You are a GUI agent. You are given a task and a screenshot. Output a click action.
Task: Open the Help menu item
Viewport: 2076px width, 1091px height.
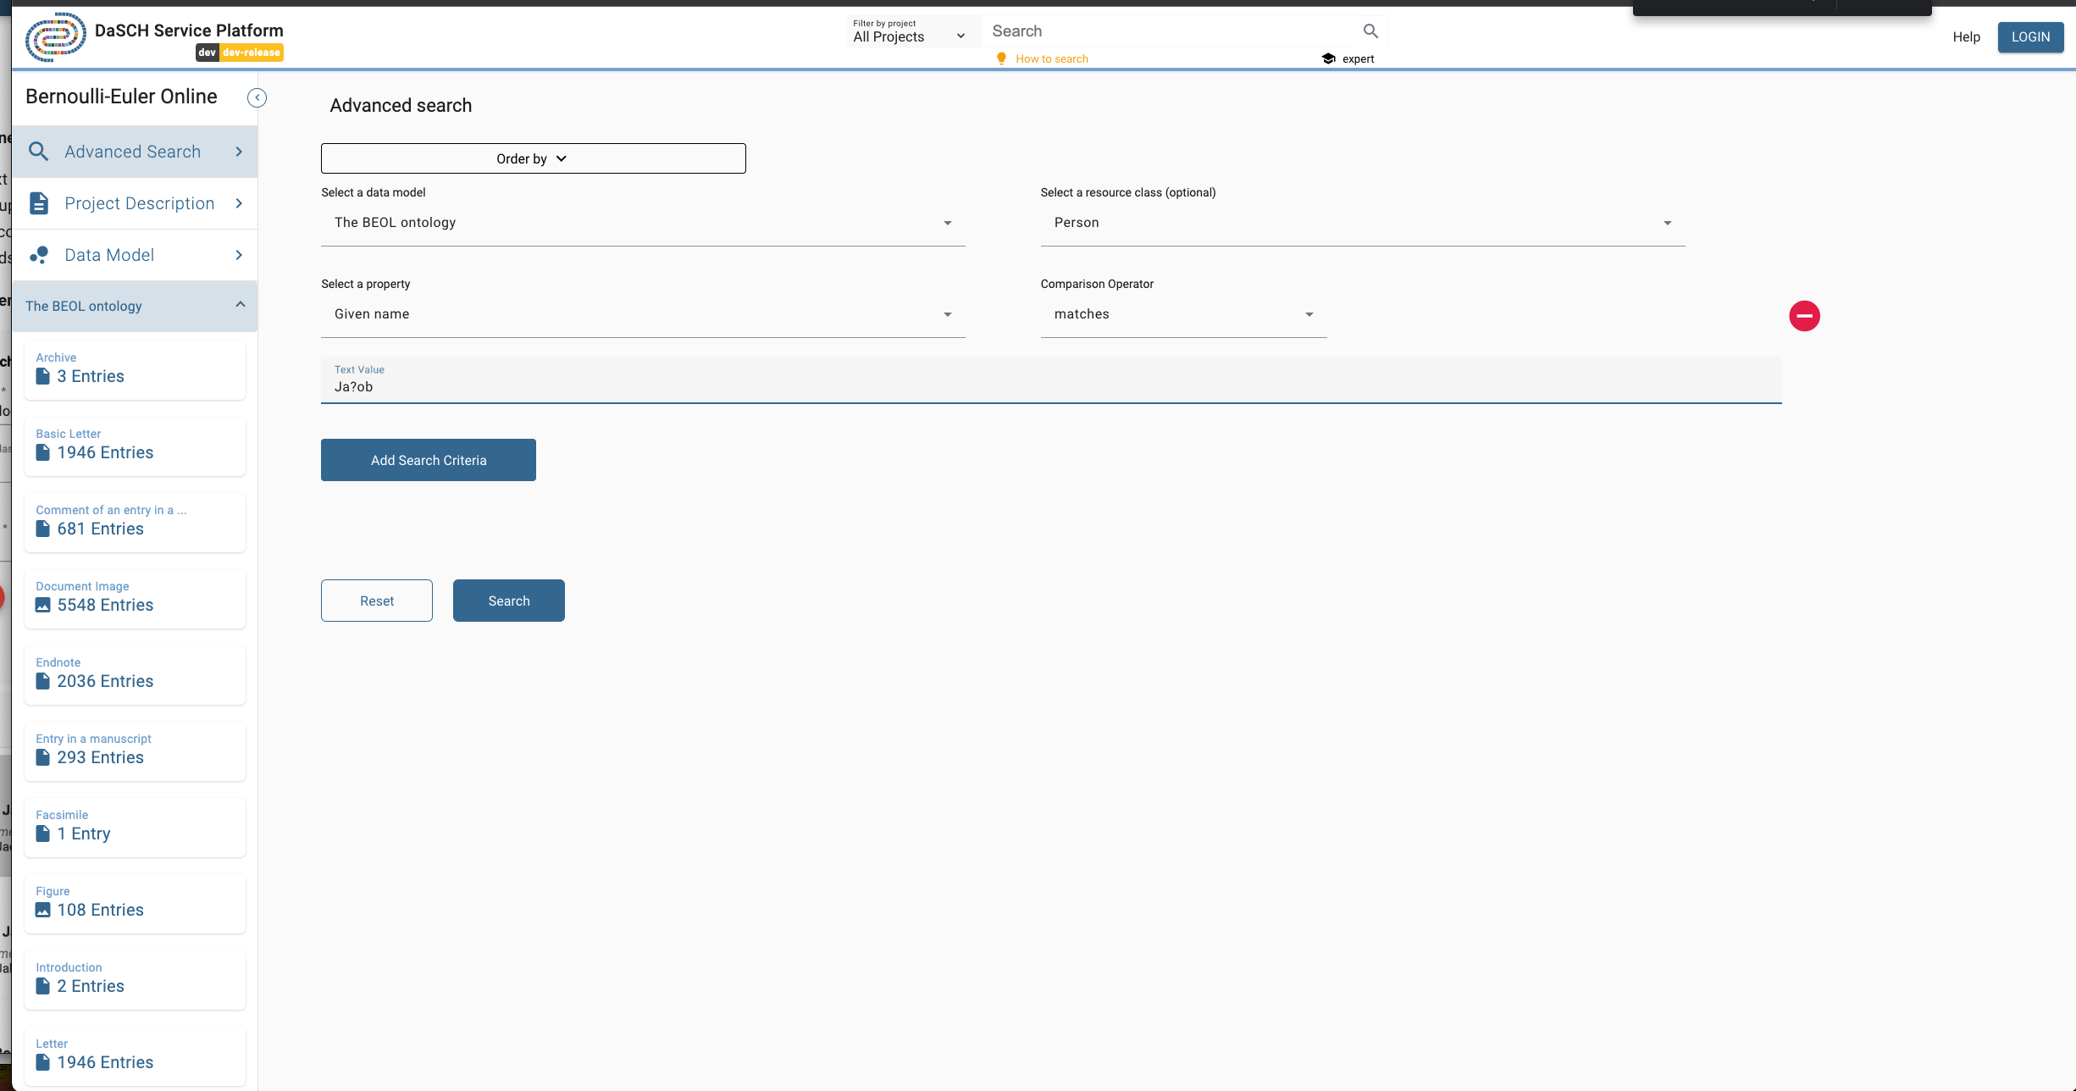click(1966, 36)
